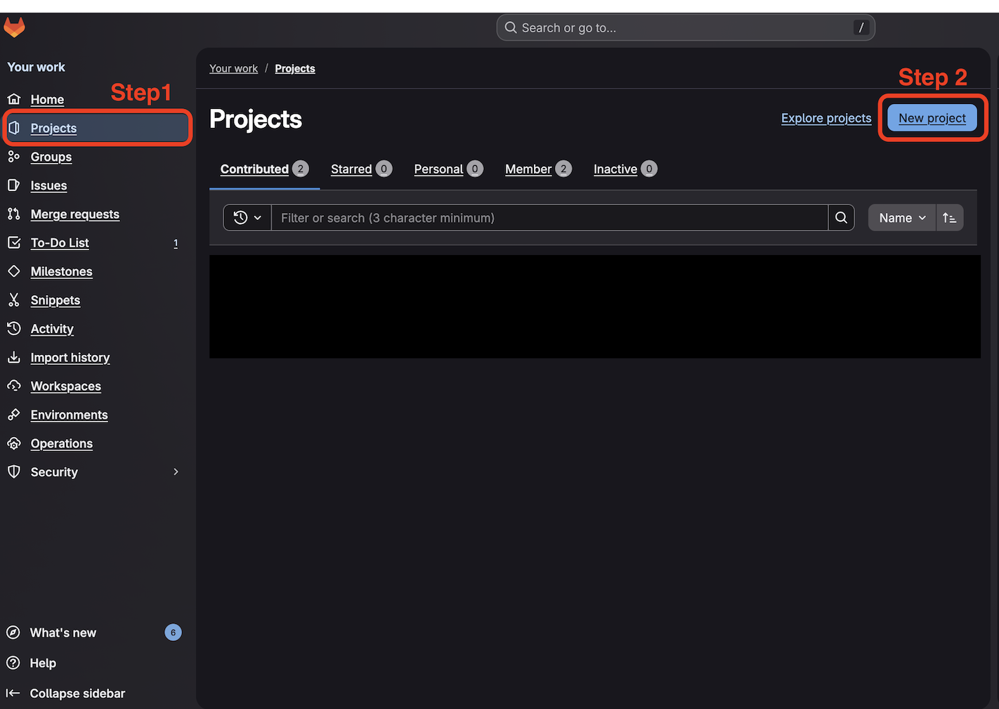Click the What's new icon

point(14,632)
